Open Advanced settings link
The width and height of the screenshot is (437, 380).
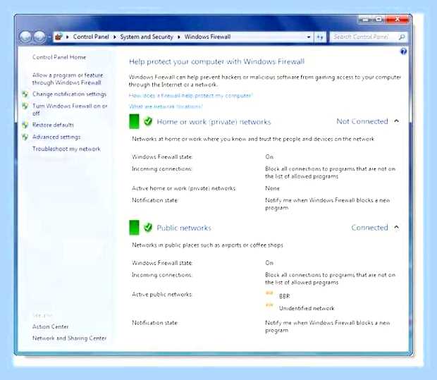56,137
